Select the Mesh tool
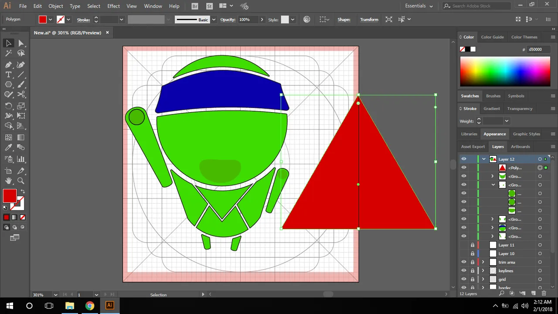This screenshot has width=558, height=314. 8,137
